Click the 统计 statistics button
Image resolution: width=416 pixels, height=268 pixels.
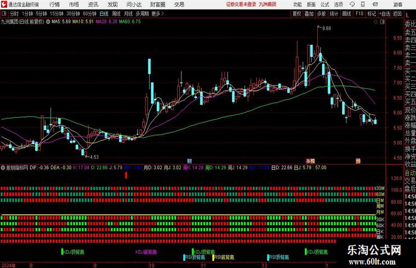(334, 14)
